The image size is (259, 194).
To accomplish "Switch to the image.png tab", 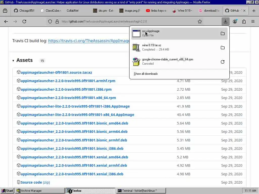I will (130, 11).
